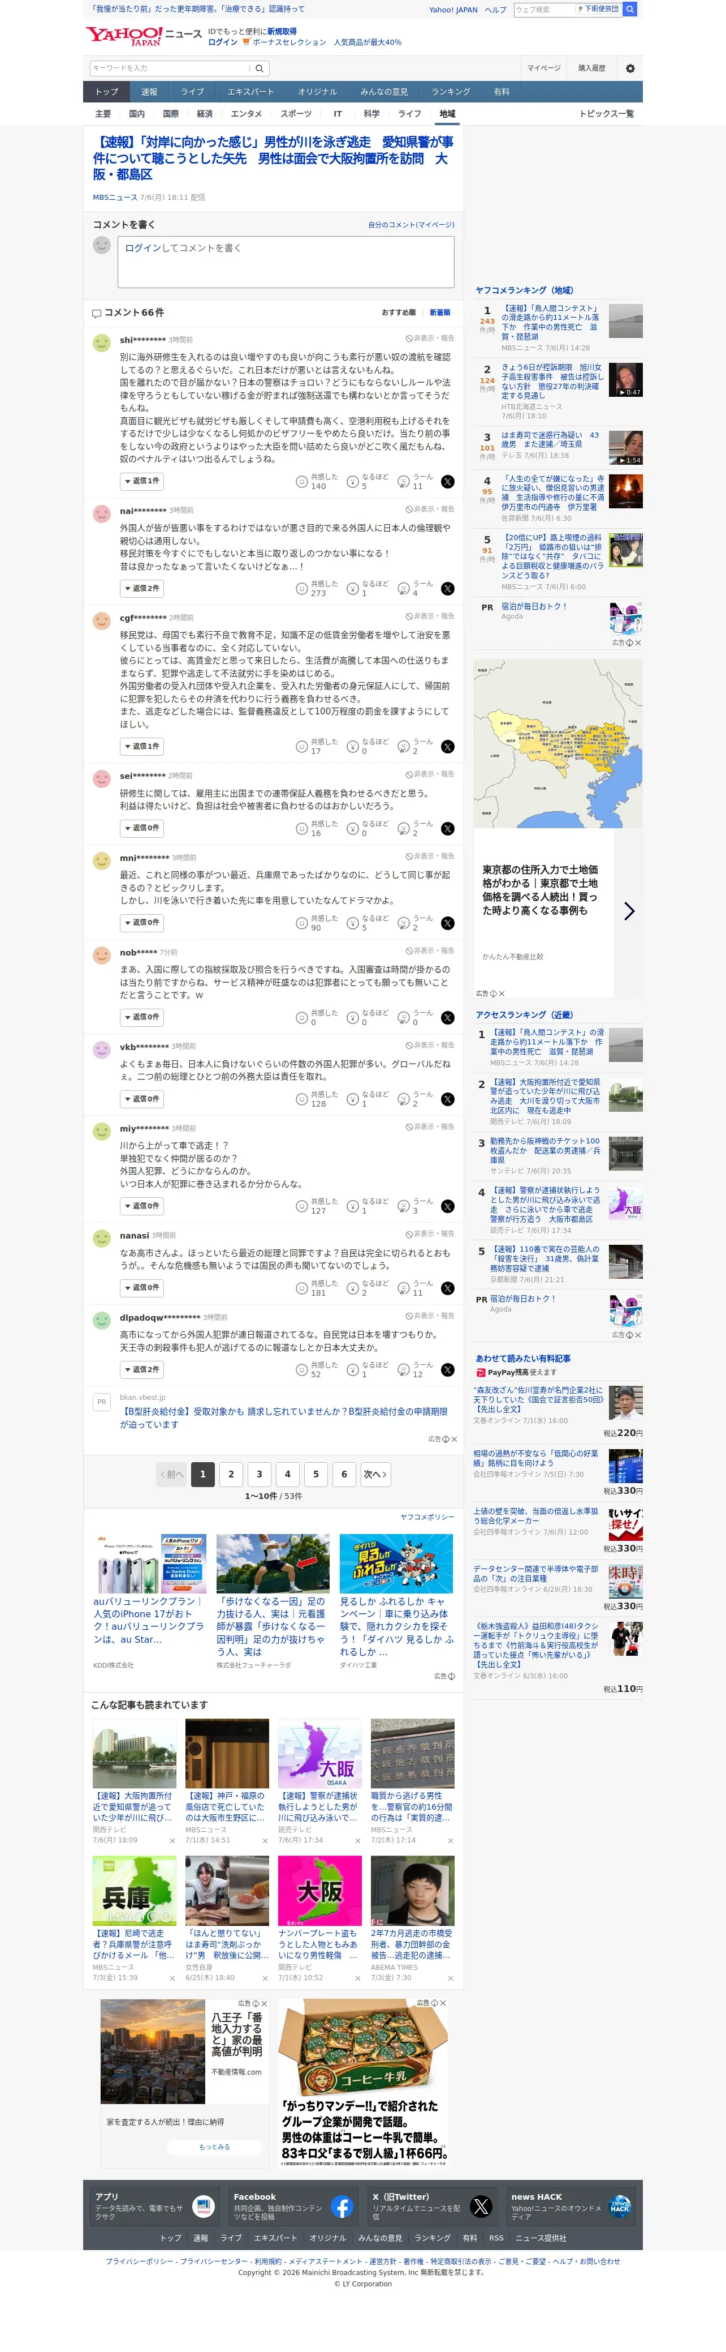Open 購入履歴 in the header

pos(592,68)
